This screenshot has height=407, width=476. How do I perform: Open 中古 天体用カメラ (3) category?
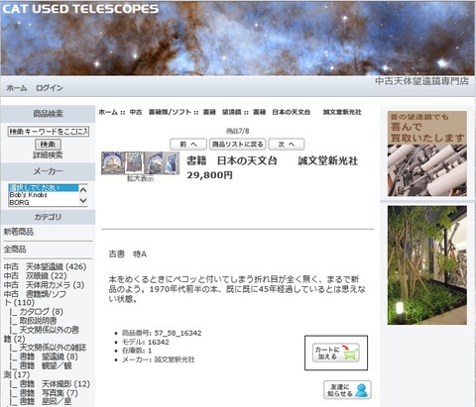click(44, 285)
